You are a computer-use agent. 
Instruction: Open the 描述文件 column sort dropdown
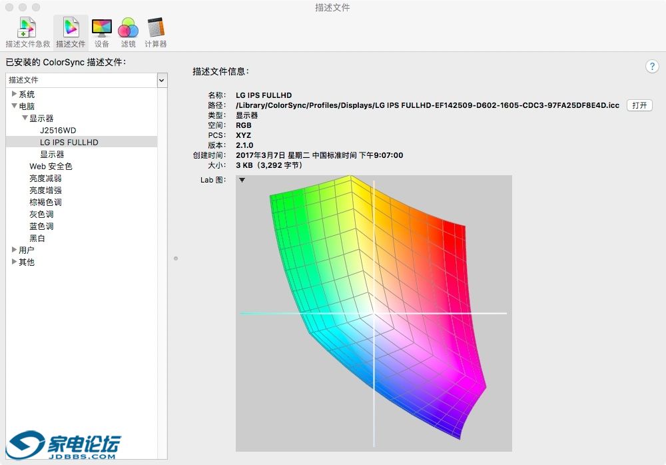[x=161, y=80]
